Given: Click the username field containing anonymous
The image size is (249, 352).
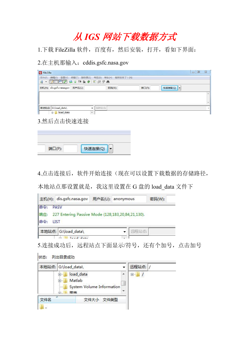Looking at the screenshot, I should pyautogui.click(x=129, y=199).
